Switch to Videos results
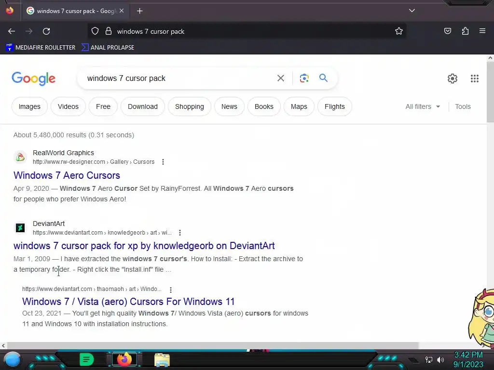The width and height of the screenshot is (494, 370). (68, 106)
